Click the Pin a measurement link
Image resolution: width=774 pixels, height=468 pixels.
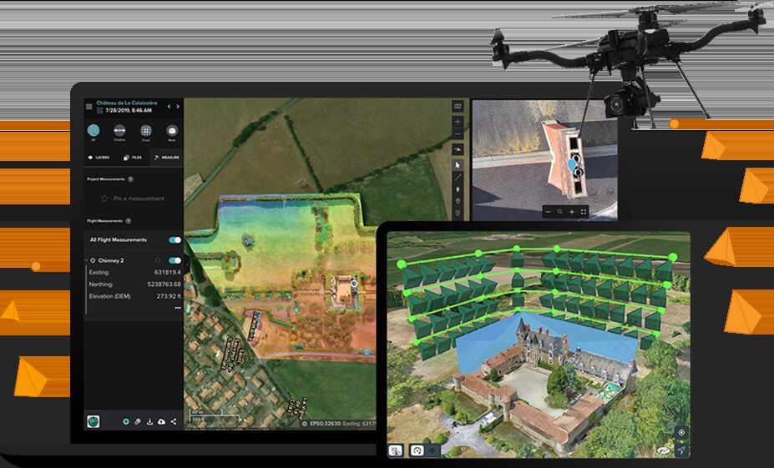(139, 199)
